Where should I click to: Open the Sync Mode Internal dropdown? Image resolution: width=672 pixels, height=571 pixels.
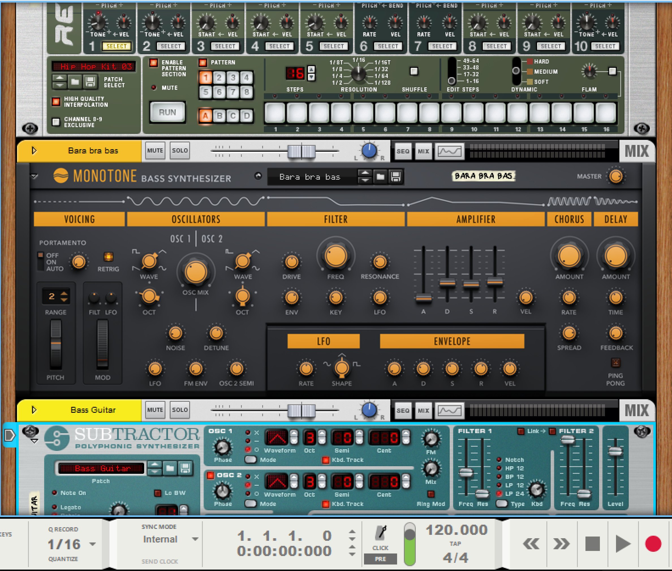pos(195,539)
